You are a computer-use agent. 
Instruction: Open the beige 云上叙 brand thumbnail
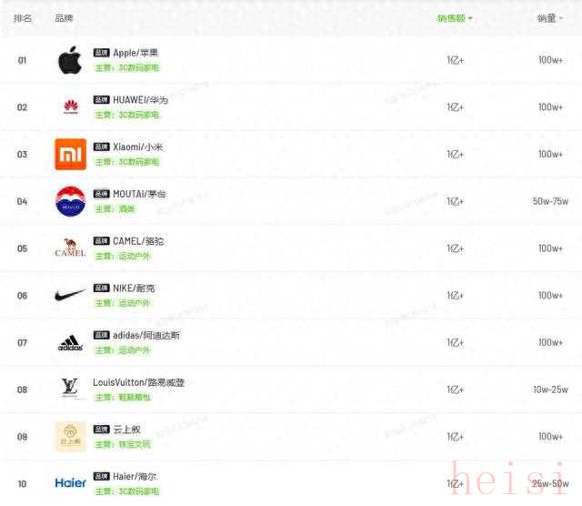(x=71, y=437)
